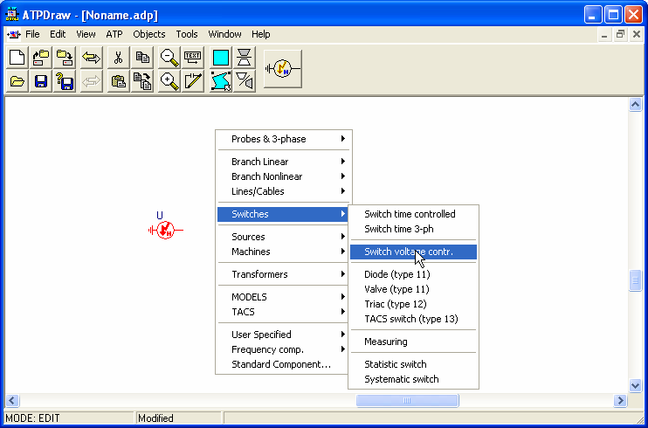Click the Paste clipboard icon

(119, 81)
